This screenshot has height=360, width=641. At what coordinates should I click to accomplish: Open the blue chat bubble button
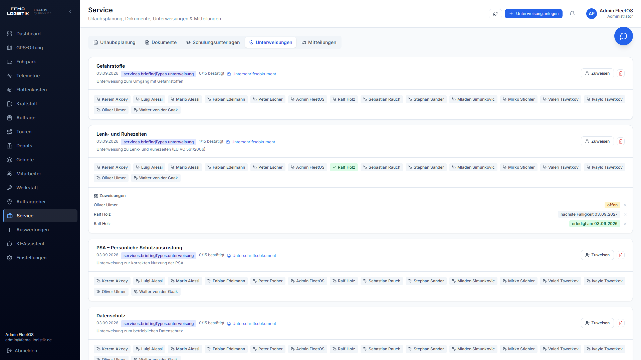click(624, 36)
